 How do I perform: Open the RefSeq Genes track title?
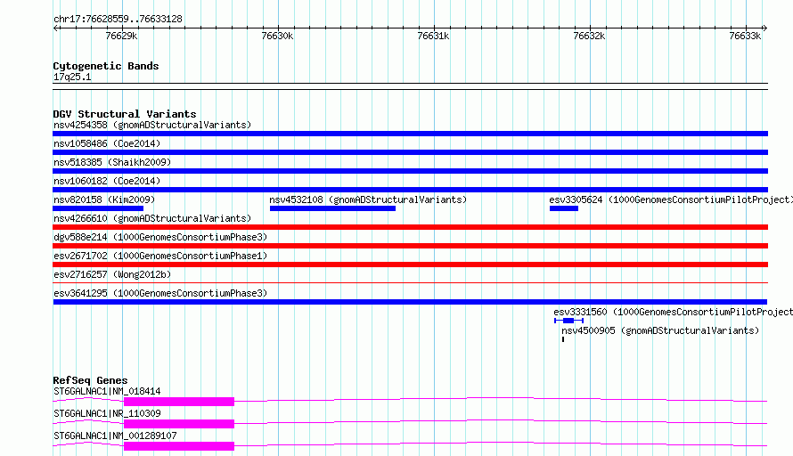click(x=90, y=380)
